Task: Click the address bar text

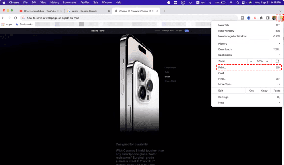Action: [x=53, y=18]
